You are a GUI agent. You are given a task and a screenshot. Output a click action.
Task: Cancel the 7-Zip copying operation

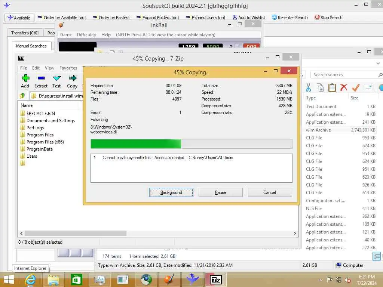click(270, 192)
